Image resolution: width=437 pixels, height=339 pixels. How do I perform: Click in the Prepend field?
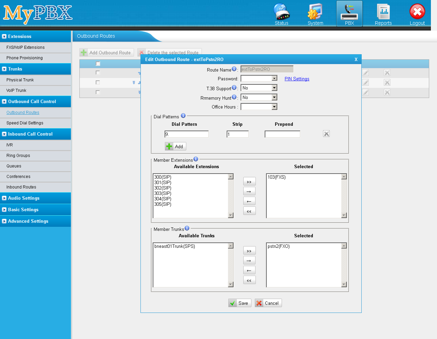click(282, 134)
